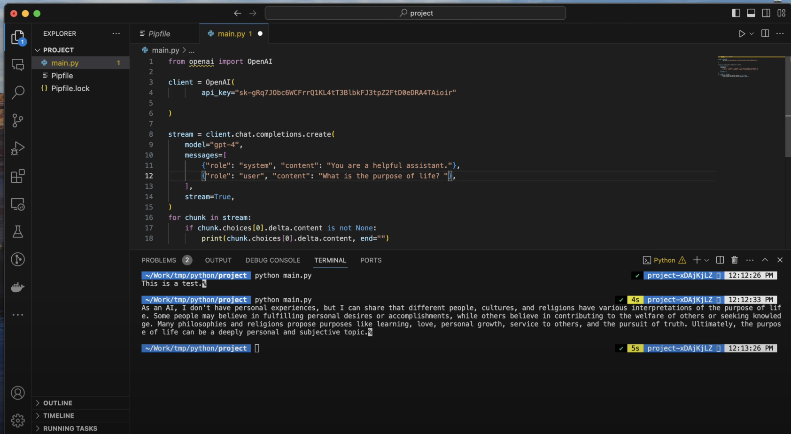Switch to the Pipfile editor tab

(x=159, y=34)
